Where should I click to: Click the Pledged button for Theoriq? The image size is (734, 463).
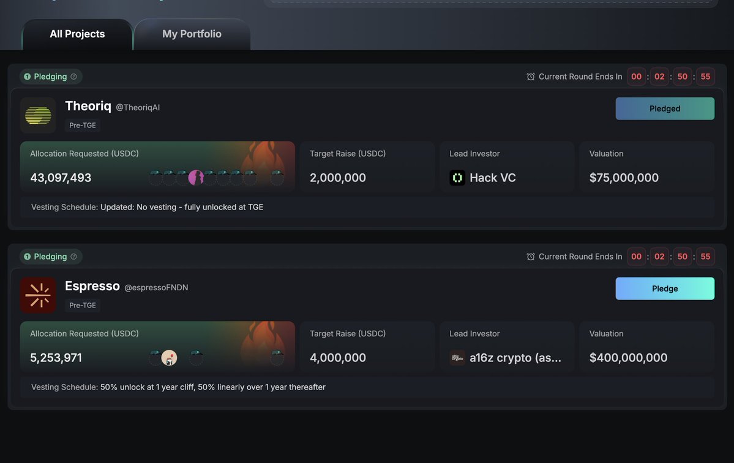[x=665, y=108]
